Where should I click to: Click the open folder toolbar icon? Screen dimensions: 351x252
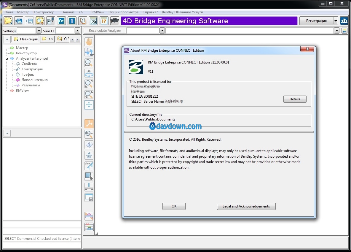click(8, 21)
